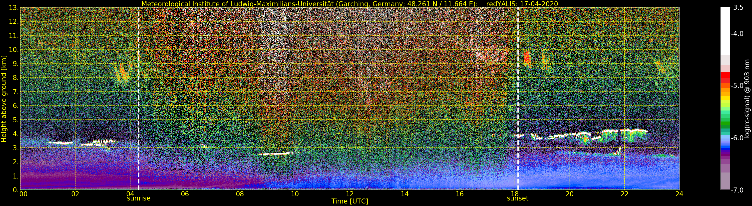Click the '08' tick label on the time axis
This screenshot has width=752, height=206.
click(x=240, y=194)
